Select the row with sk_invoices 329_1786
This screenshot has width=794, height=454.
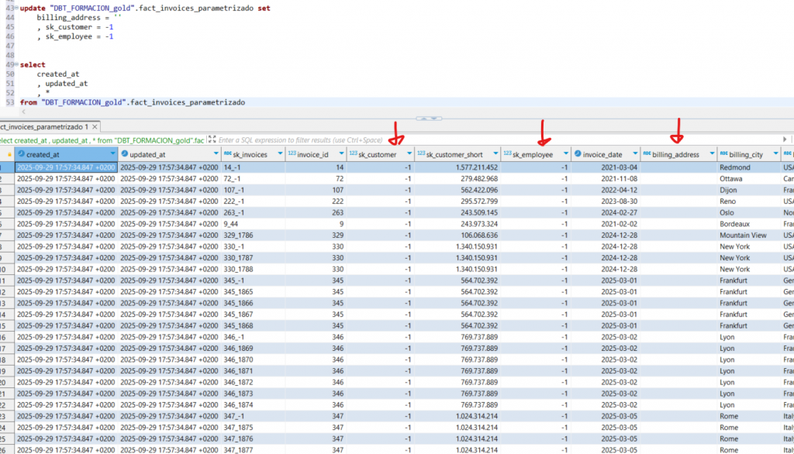pos(240,235)
